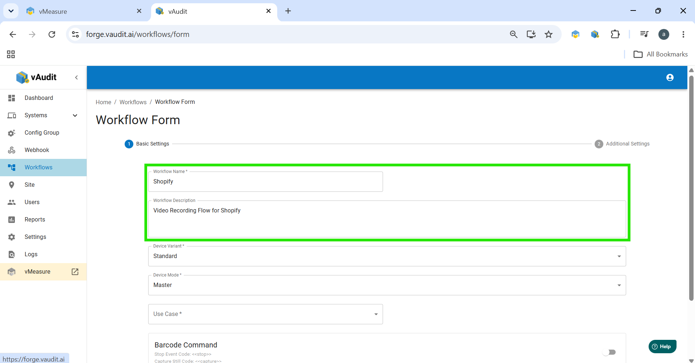Click the site information icon in address bar

(75, 34)
